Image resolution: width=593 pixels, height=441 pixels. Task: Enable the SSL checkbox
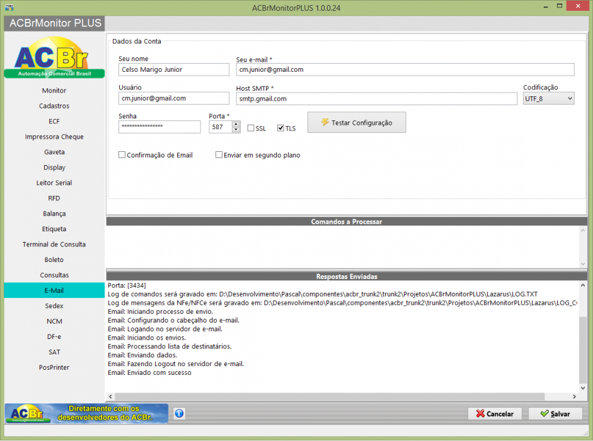point(251,129)
